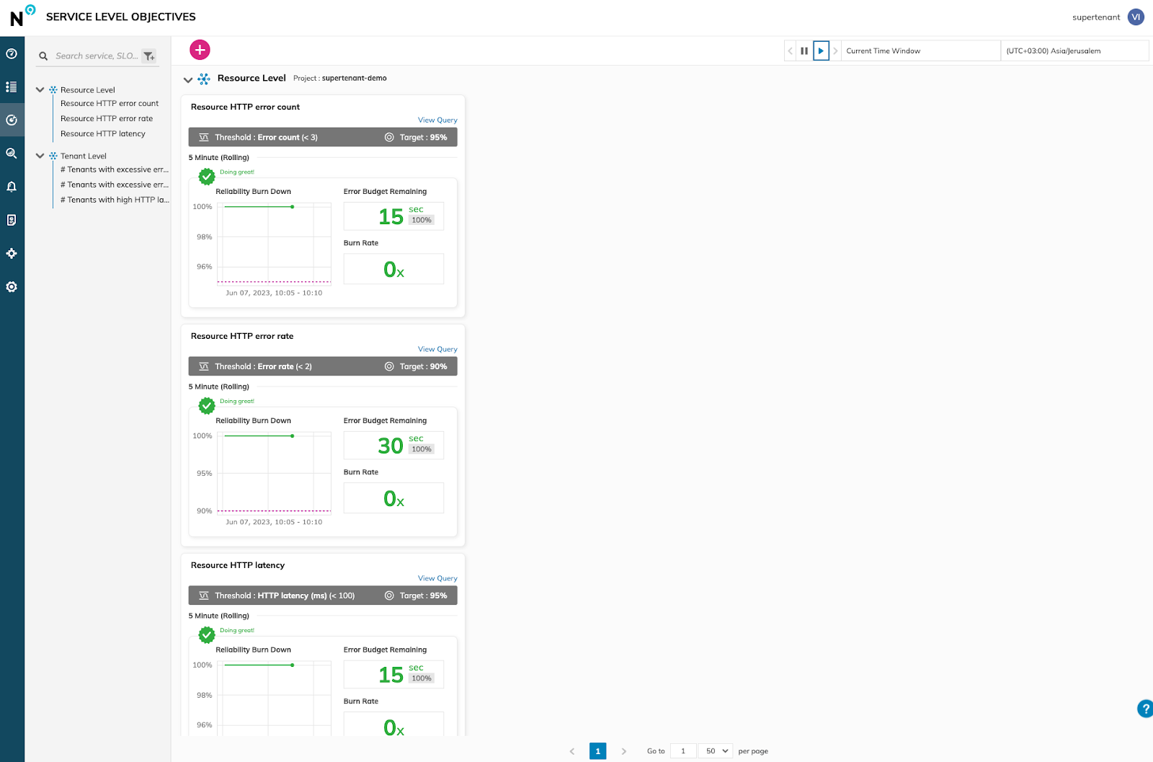
Task: Open the blue help question mark icon
Action: pyautogui.click(x=1144, y=709)
